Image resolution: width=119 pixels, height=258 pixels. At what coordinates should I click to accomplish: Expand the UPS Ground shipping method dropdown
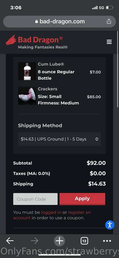59,139
